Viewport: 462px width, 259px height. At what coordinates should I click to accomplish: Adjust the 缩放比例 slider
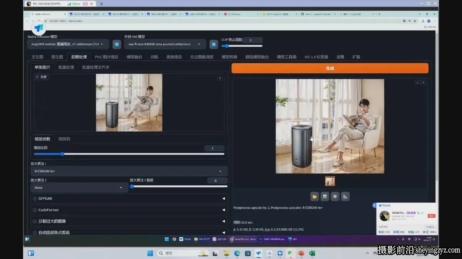click(129, 154)
